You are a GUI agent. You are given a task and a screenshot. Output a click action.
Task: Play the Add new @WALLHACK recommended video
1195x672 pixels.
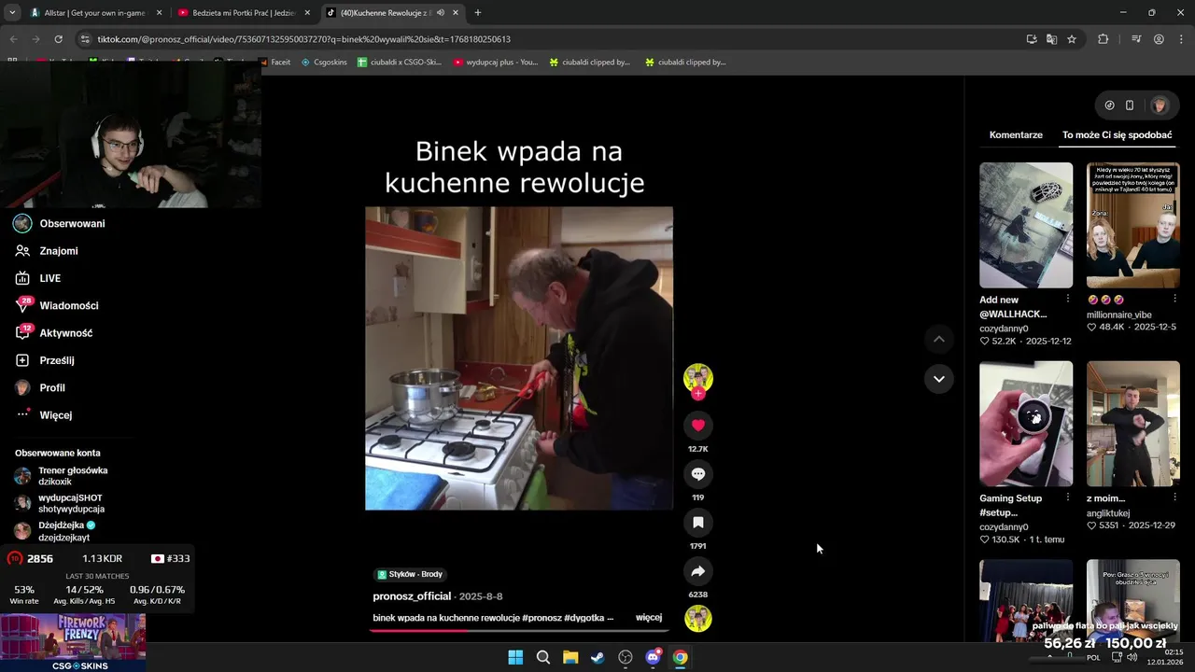(x=1026, y=225)
